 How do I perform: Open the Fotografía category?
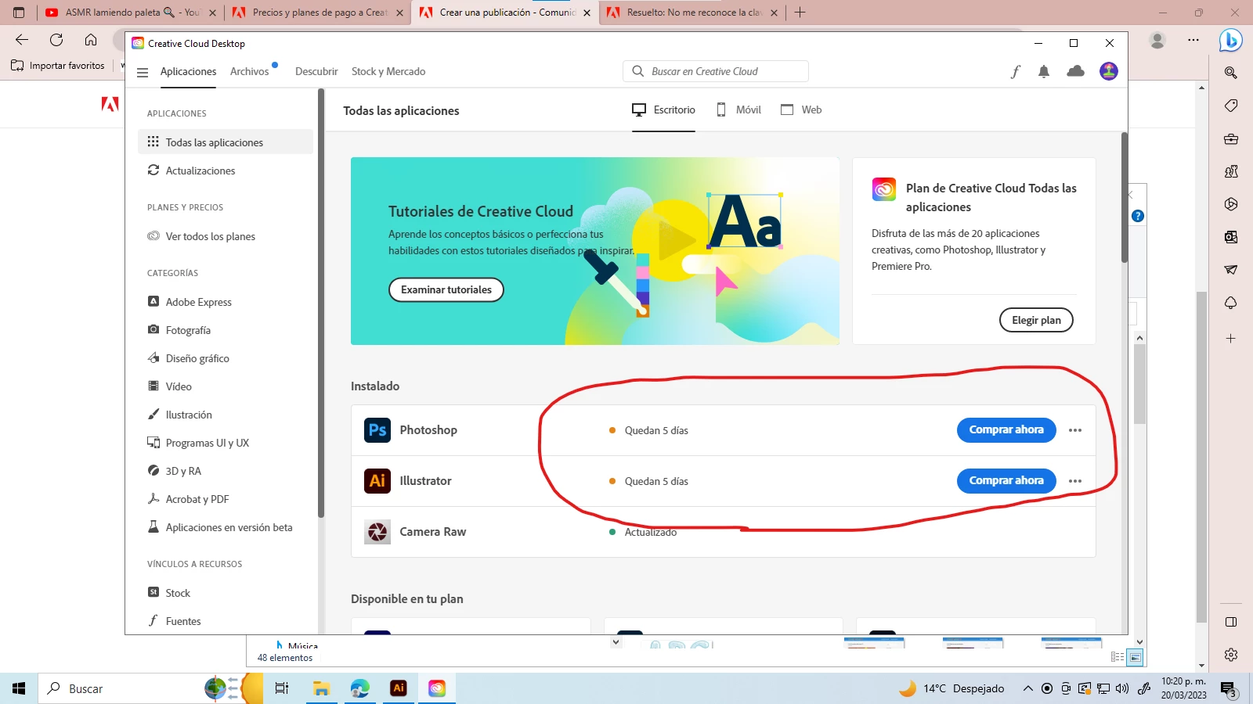[226, 330]
